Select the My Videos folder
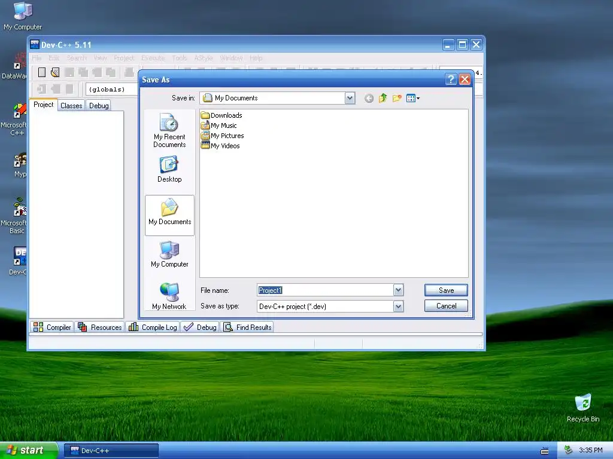This screenshot has width=613, height=459. click(220, 146)
